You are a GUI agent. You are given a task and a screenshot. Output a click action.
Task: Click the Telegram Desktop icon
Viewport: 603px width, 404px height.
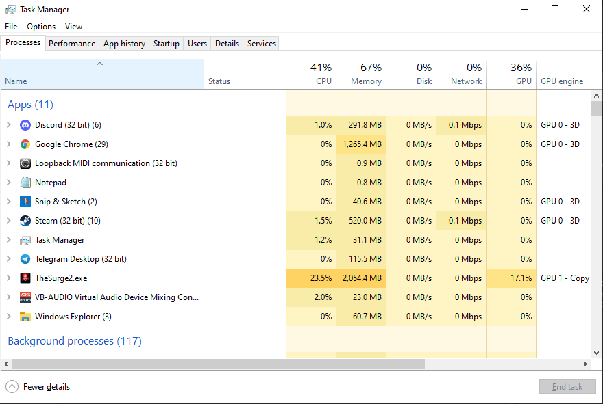click(x=25, y=259)
